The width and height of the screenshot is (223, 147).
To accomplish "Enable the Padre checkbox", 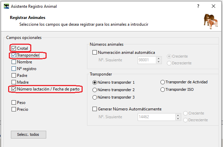I will click(14, 76).
